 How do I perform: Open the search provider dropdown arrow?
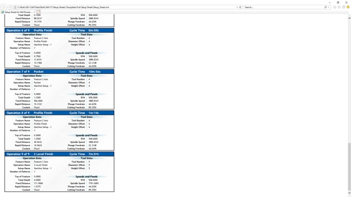tap(329, 7)
